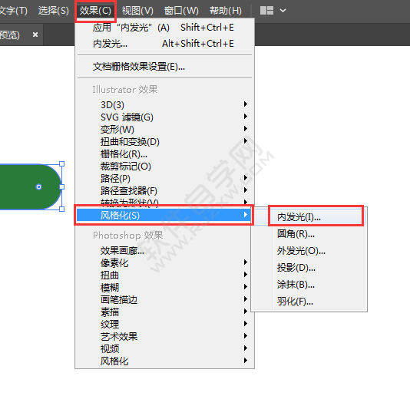The image size is (410, 409).
Task: Expand the 3D(3) submenu
Action: coord(165,104)
